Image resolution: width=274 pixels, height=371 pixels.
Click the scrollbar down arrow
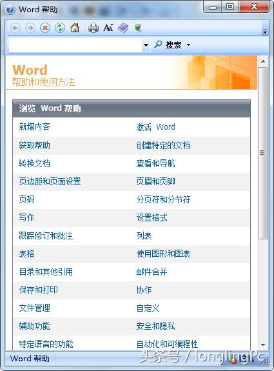click(x=263, y=345)
